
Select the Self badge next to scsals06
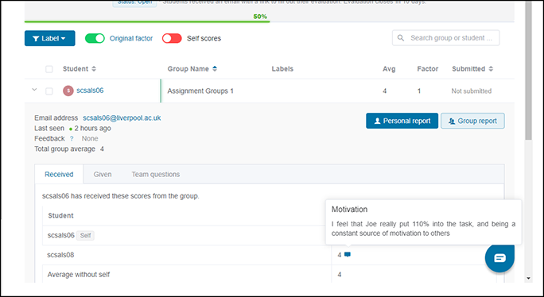85,236
